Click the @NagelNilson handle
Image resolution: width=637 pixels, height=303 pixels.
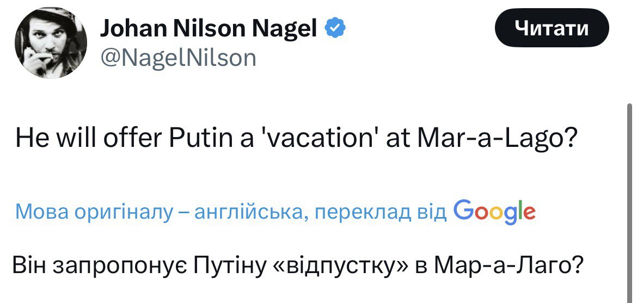[x=178, y=58]
